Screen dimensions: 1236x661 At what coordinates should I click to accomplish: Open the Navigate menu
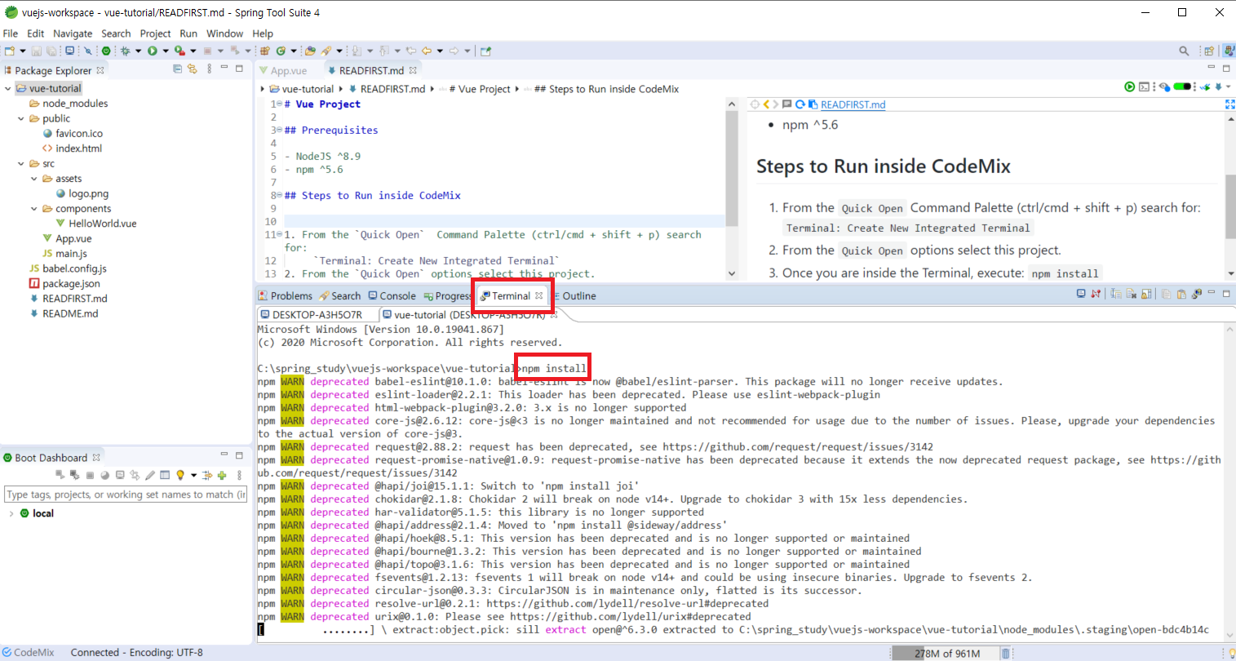[73, 33]
